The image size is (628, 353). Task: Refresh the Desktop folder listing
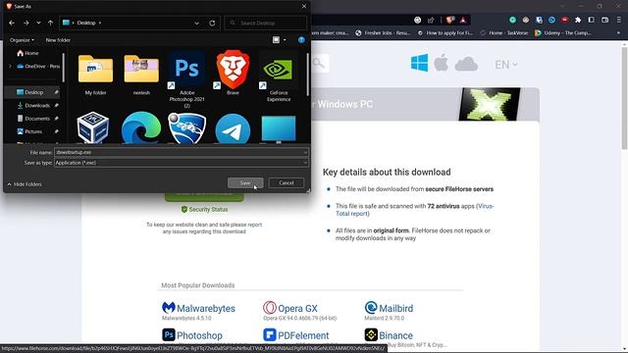[x=212, y=24]
